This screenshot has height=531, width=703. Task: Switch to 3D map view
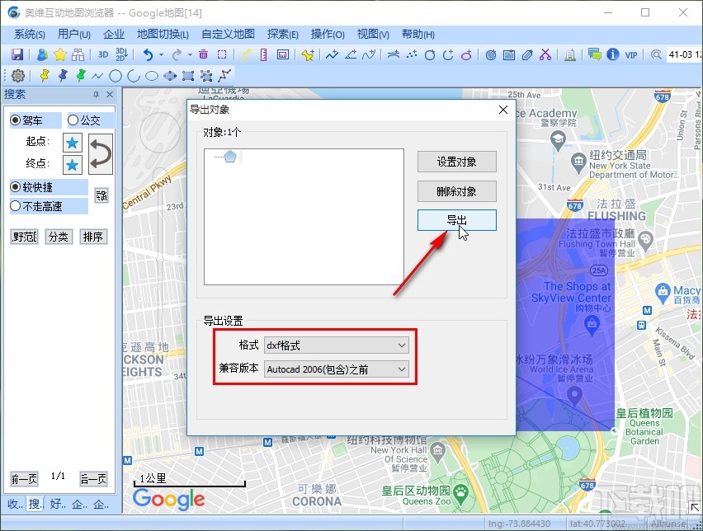pyautogui.click(x=102, y=53)
